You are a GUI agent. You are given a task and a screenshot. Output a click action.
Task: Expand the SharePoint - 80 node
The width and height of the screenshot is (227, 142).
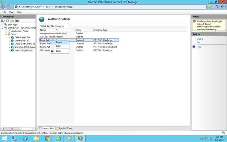(x=9, y=41)
